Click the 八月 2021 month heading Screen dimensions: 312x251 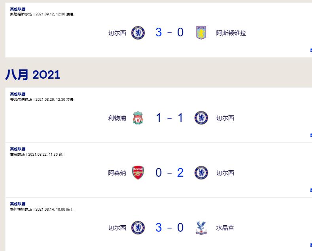pos(32,75)
